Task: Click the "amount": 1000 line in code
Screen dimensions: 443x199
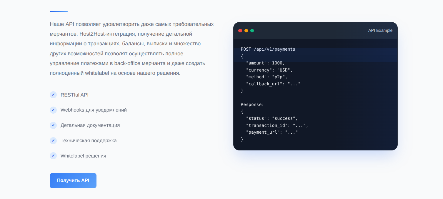Action: 265,63
